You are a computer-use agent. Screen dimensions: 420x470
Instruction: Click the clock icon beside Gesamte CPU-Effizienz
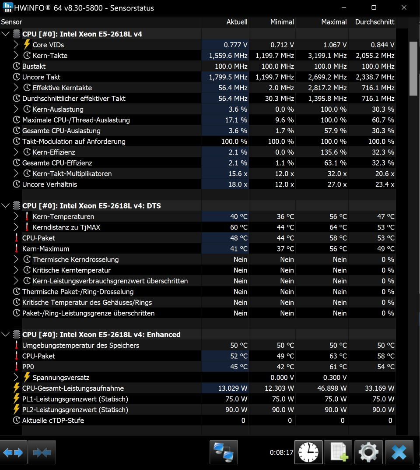pyautogui.click(x=17, y=163)
